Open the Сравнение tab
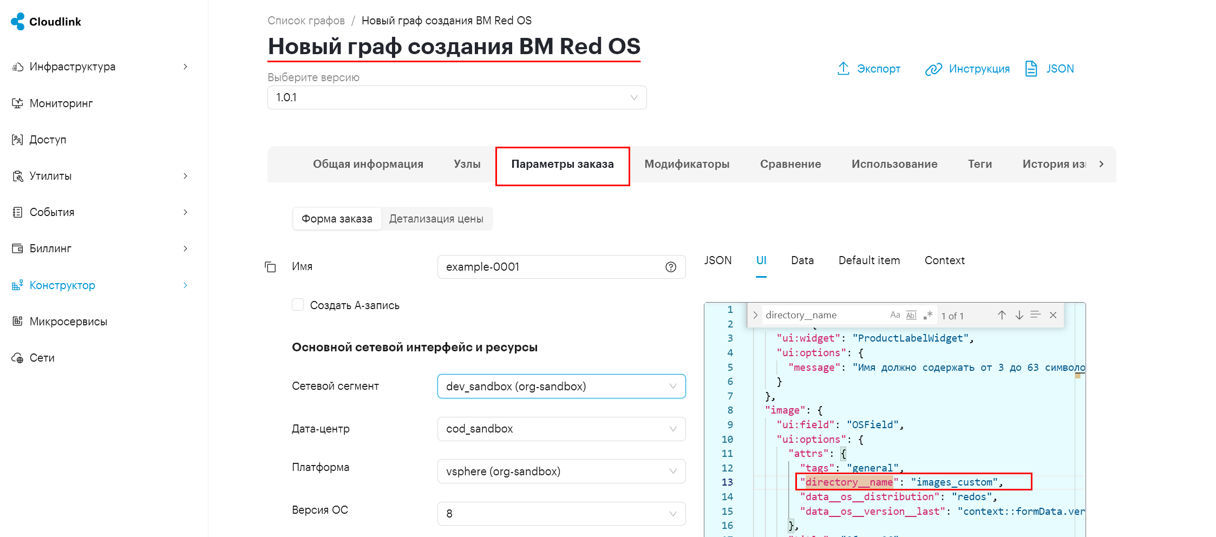This screenshot has width=1216, height=537. click(790, 164)
